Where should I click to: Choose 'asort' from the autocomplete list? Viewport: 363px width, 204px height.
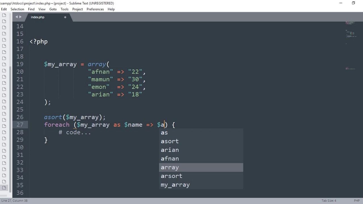pyautogui.click(x=201, y=141)
